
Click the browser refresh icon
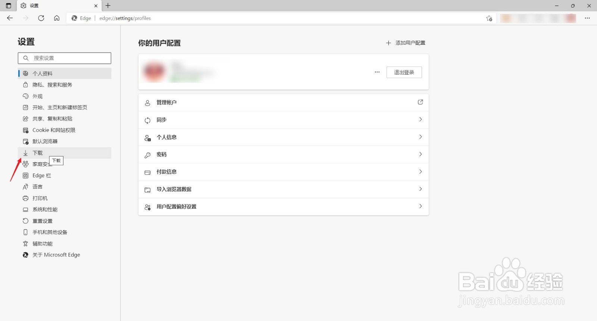(41, 18)
